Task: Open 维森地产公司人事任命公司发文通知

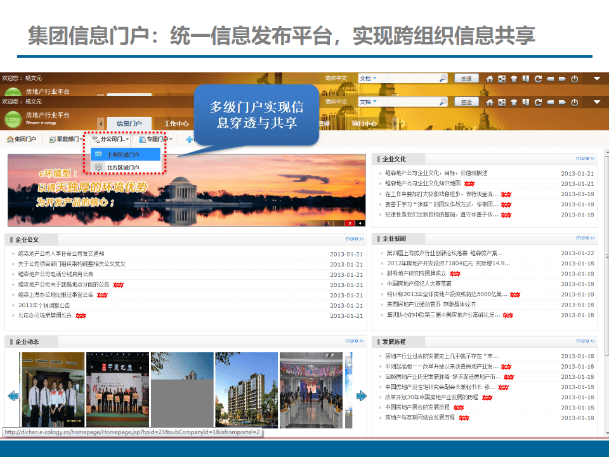Action: (x=61, y=254)
